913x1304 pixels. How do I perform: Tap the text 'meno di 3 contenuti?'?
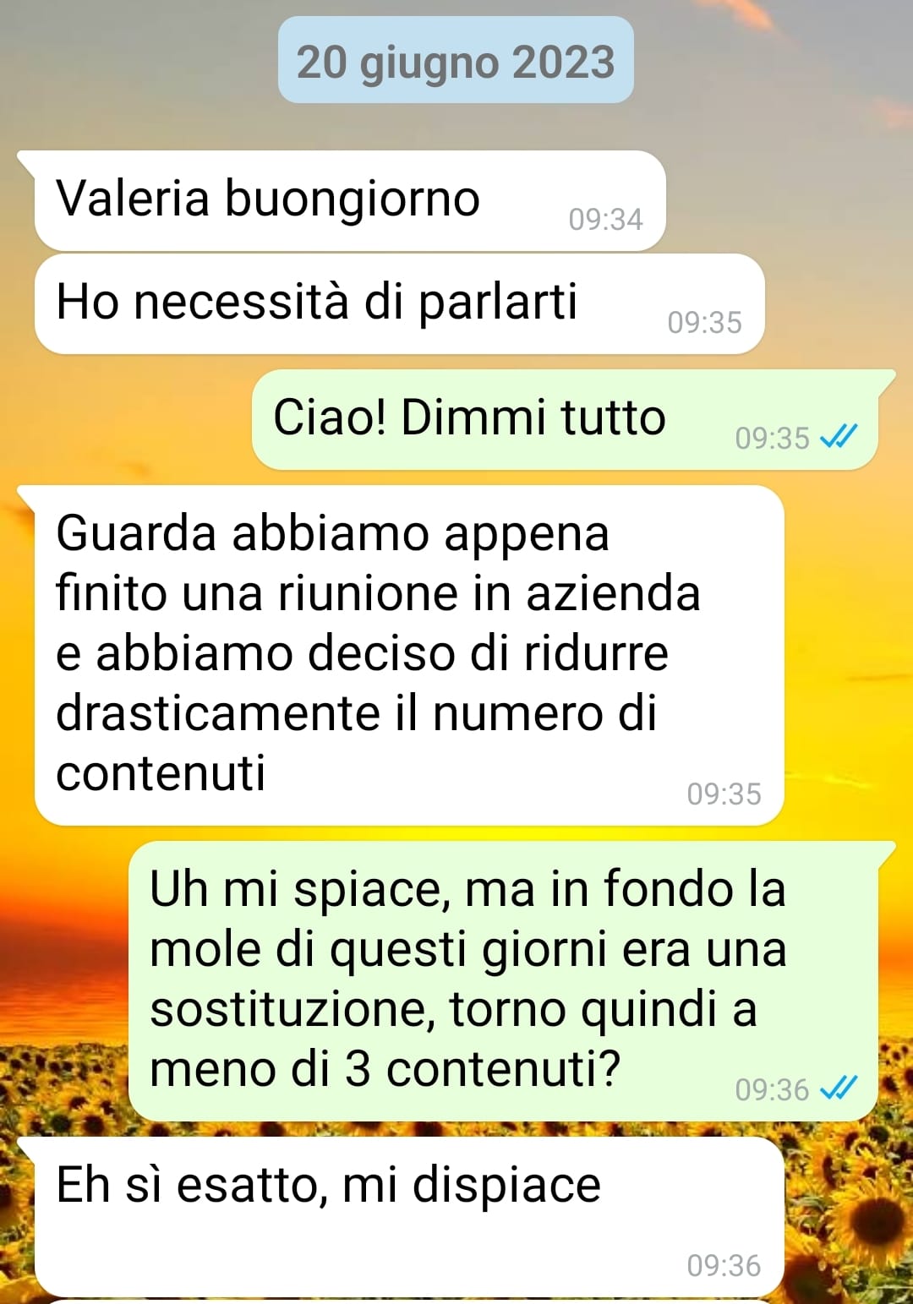(x=385, y=1069)
